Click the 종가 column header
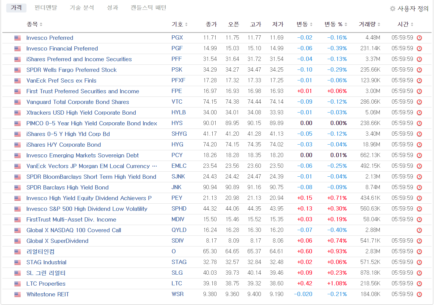The width and height of the screenshot is (436, 307). pos(211,24)
